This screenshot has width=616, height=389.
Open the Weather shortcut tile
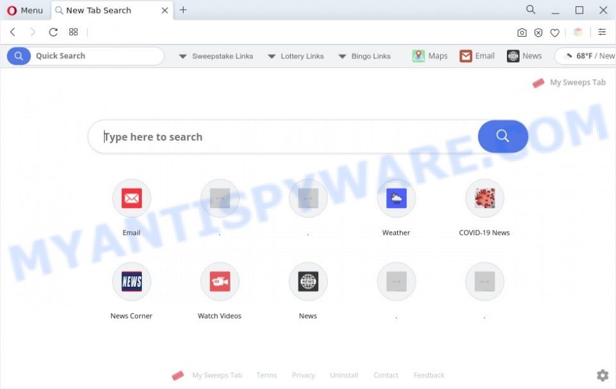coord(397,198)
